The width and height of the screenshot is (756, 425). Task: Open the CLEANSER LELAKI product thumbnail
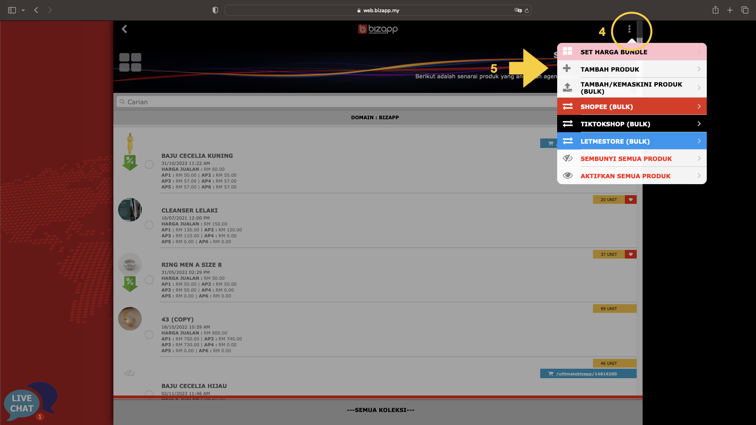(x=130, y=209)
